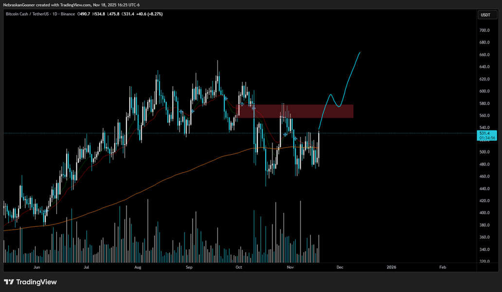Image resolution: width=502 pixels, height=292 pixels.
Task: Click the Dec label on time axis
Action: click(x=340, y=267)
